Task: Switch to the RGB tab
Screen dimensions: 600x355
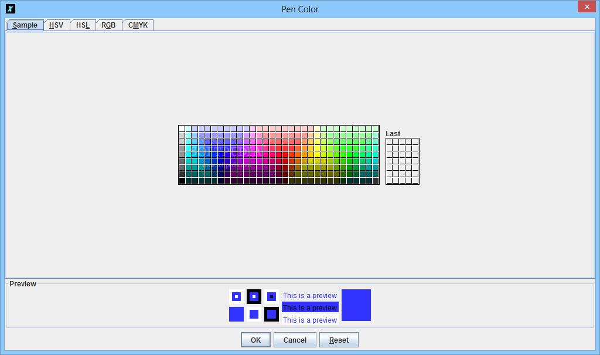Action: (108, 25)
